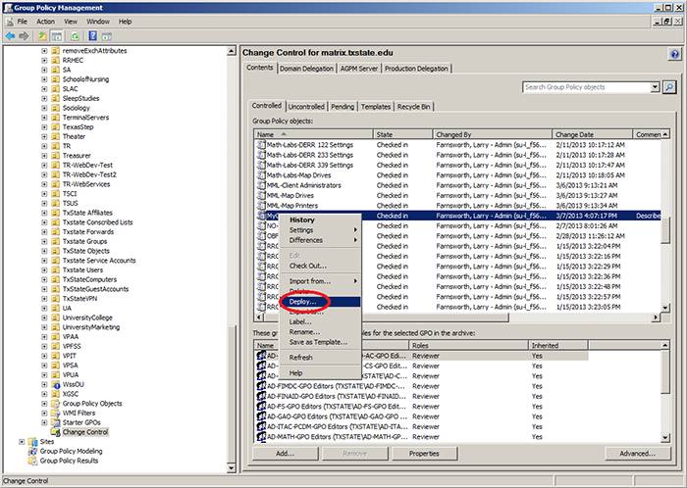Viewport: 687px width, 488px height.
Task: Select the Group Policy Modeling node icon
Action: point(32,451)
